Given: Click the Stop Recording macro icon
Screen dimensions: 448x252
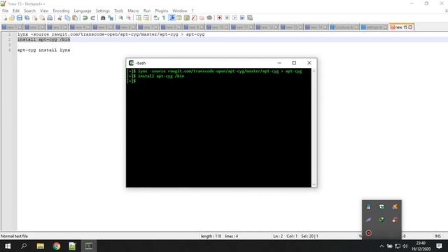Looking at the screenshot, I should coord(227,18).
